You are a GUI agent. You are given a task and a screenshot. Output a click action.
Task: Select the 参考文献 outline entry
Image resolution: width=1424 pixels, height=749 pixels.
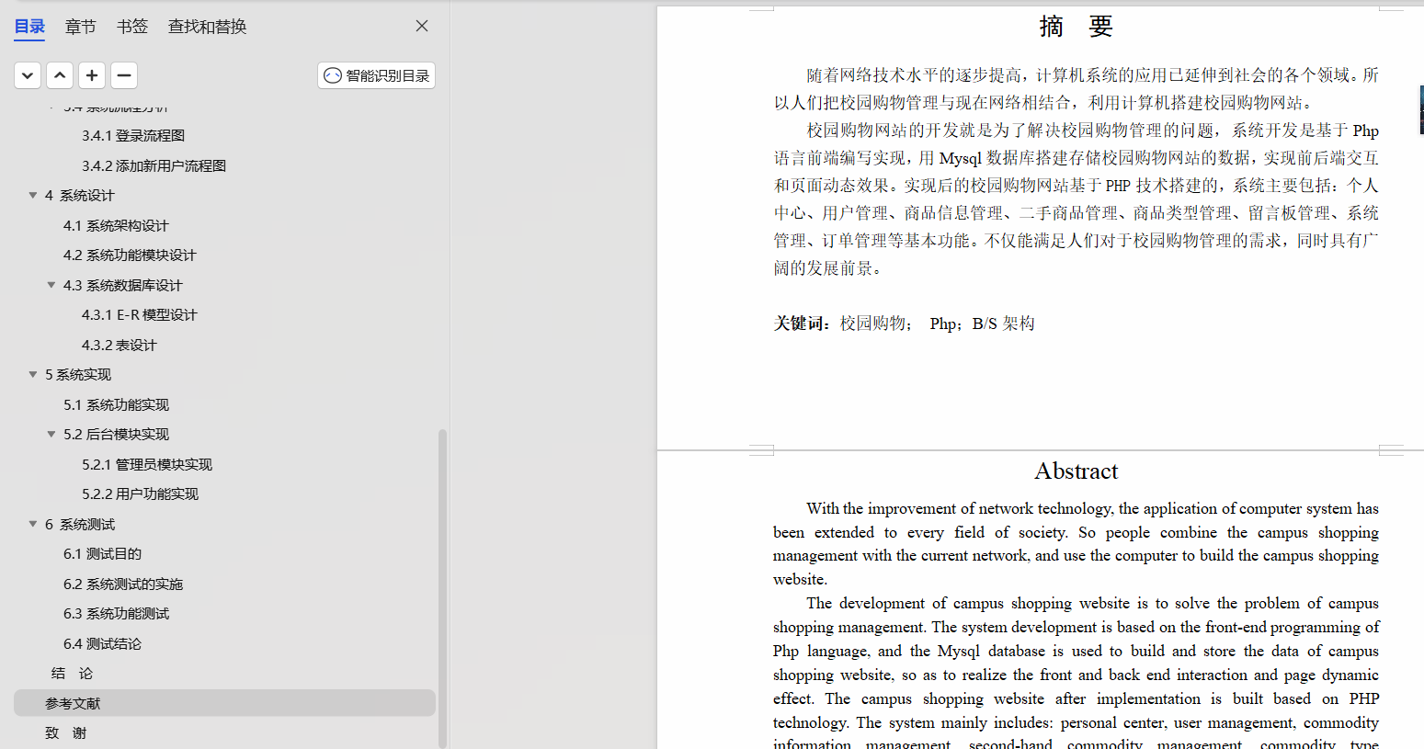[x=224, y=703]
